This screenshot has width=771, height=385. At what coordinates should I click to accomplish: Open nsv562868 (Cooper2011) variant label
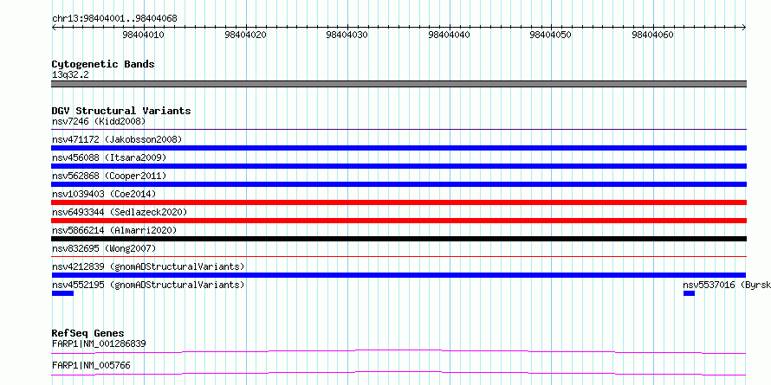click(x=109, y=176)
